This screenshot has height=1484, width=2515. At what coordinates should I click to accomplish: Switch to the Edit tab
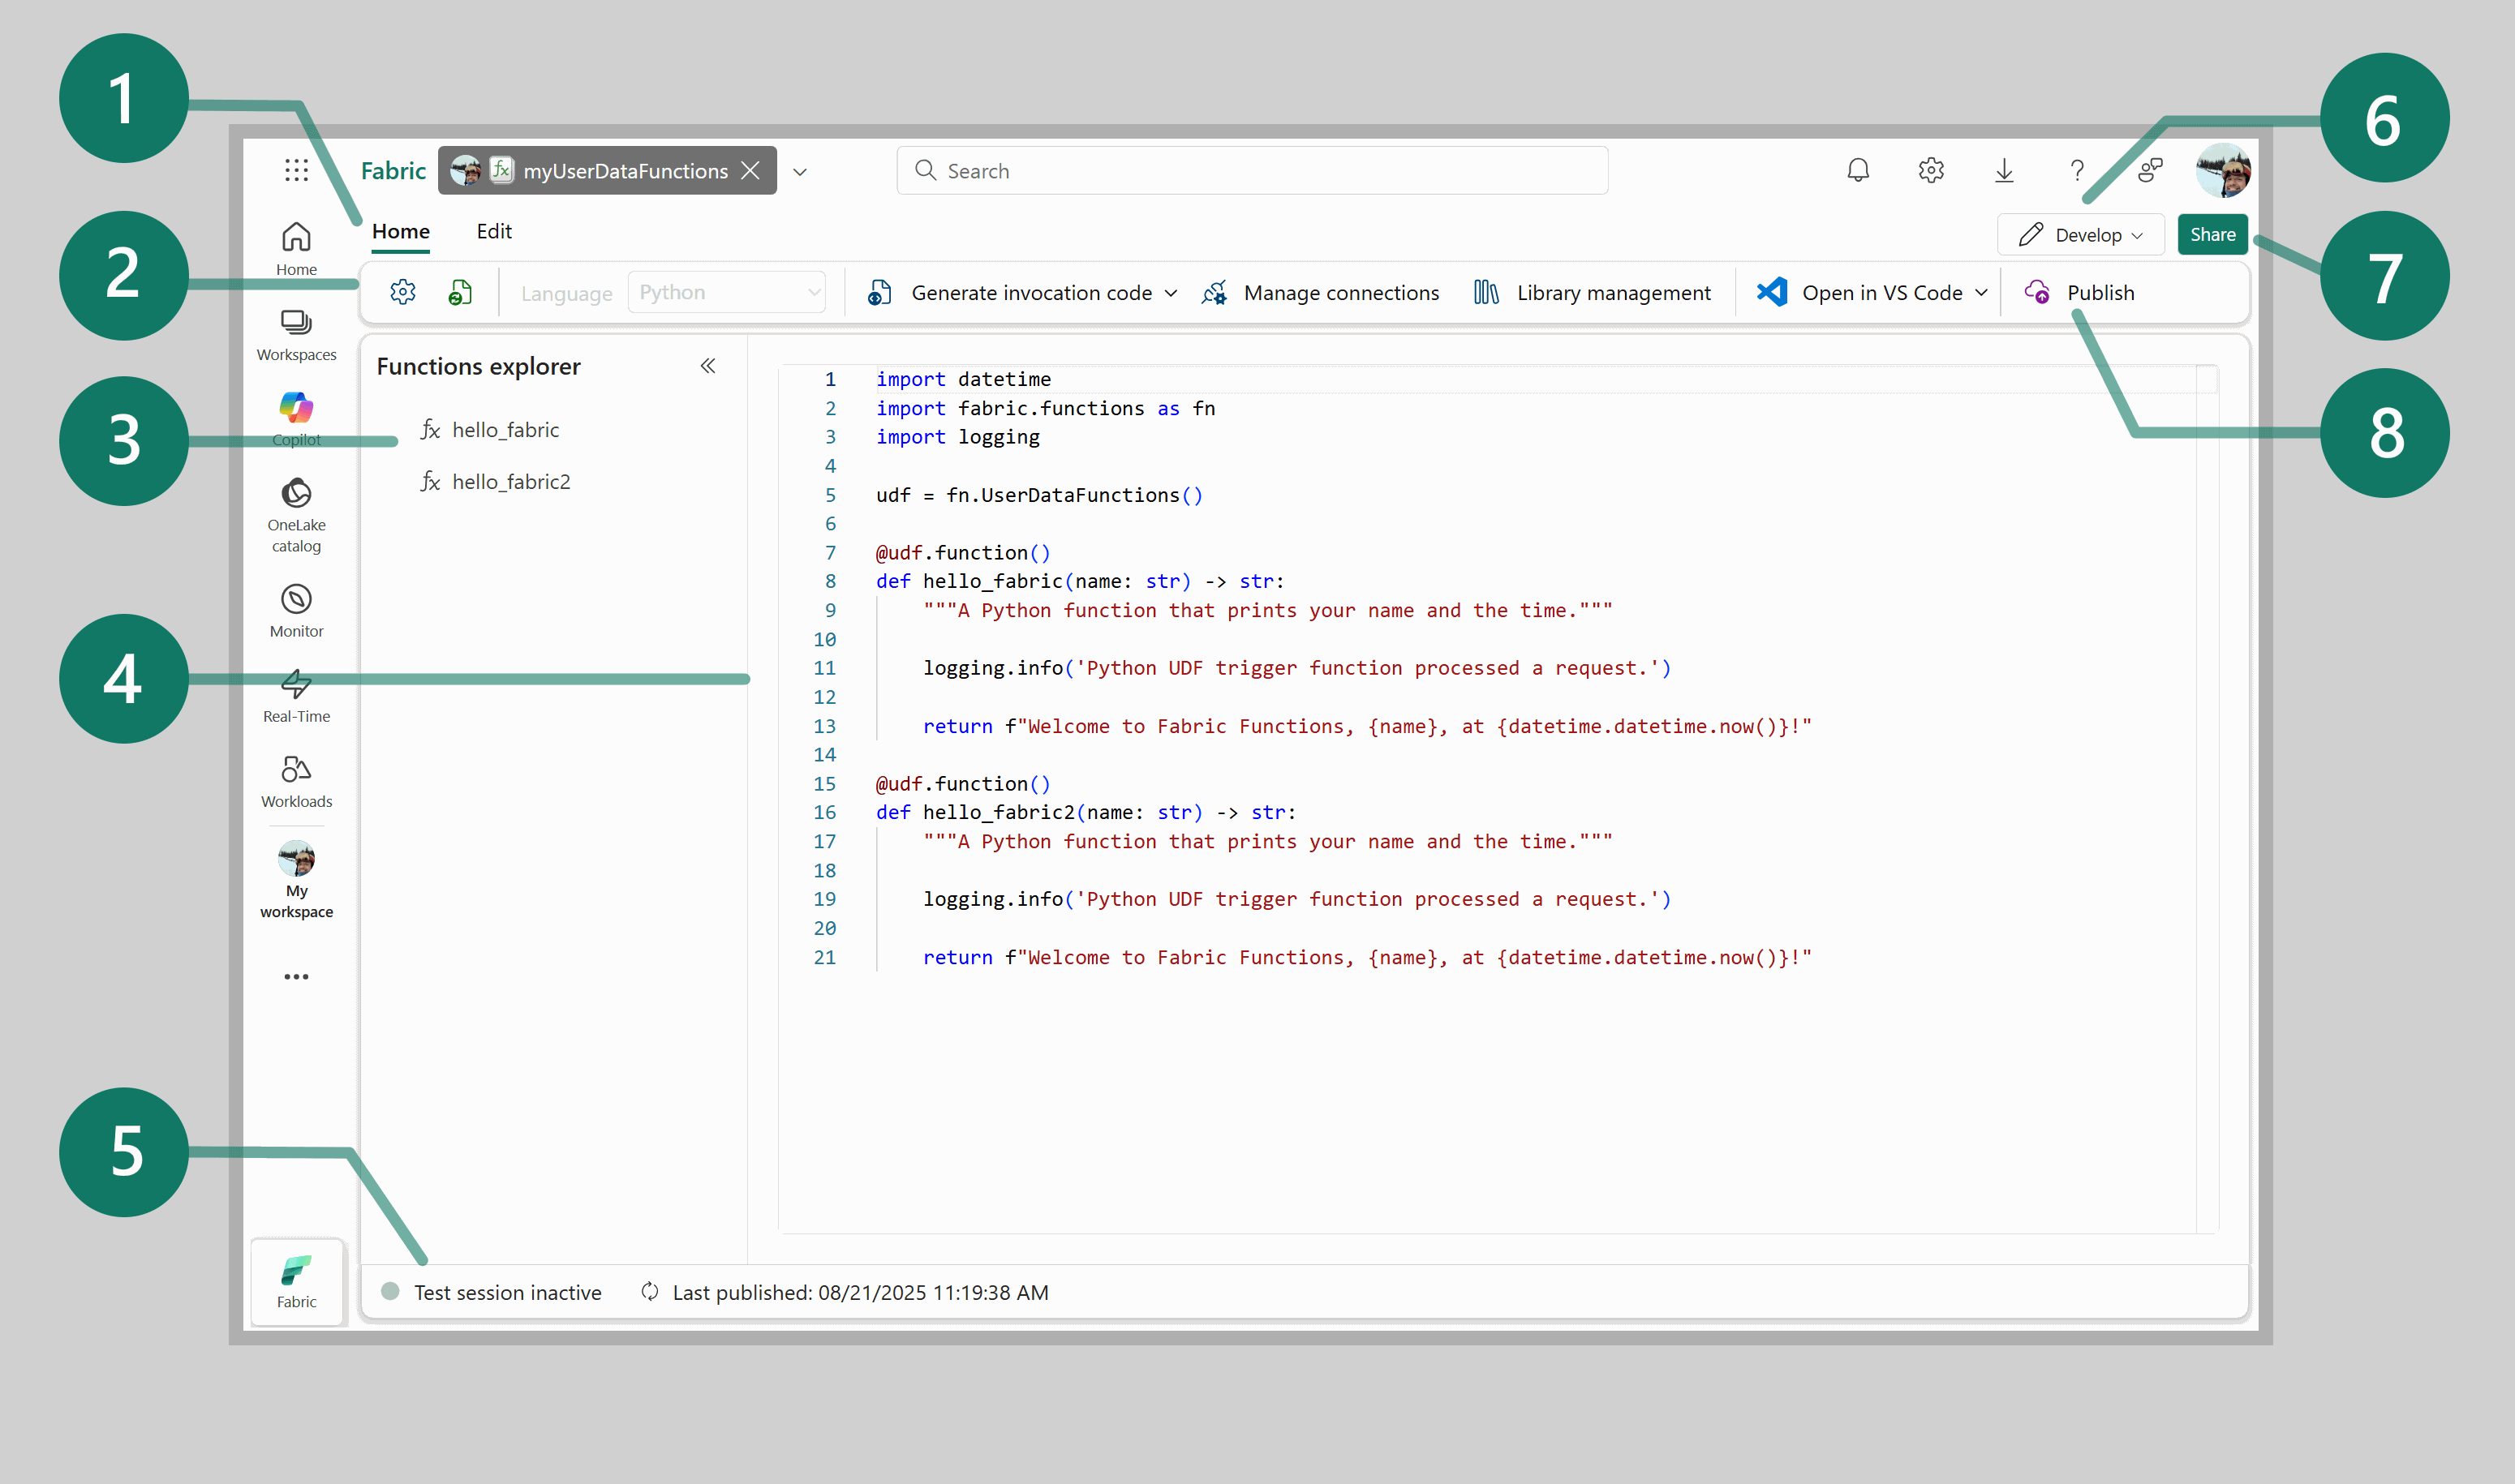(493, 231)
